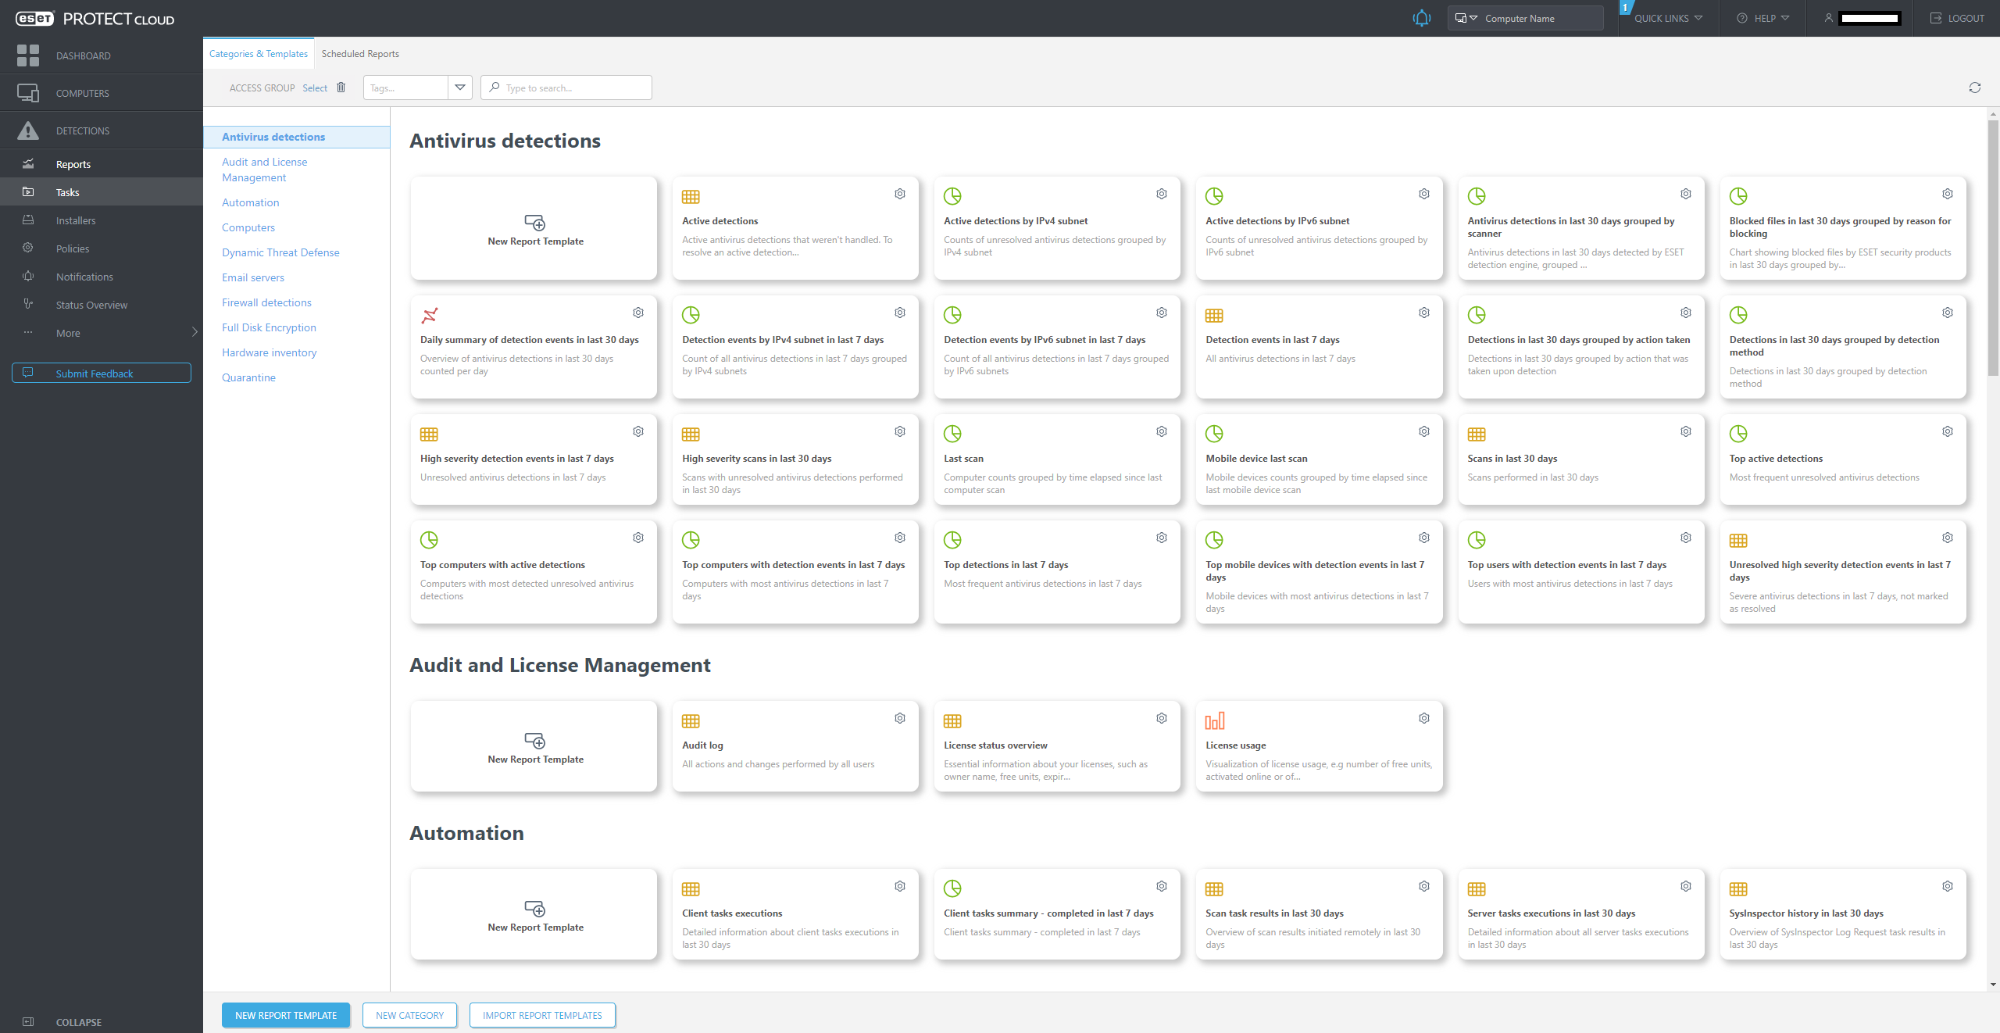The height and width of the screenshot is (1033, 2000).
Task: Expand the Tags dropdown arrow
Action: (460, 88)
